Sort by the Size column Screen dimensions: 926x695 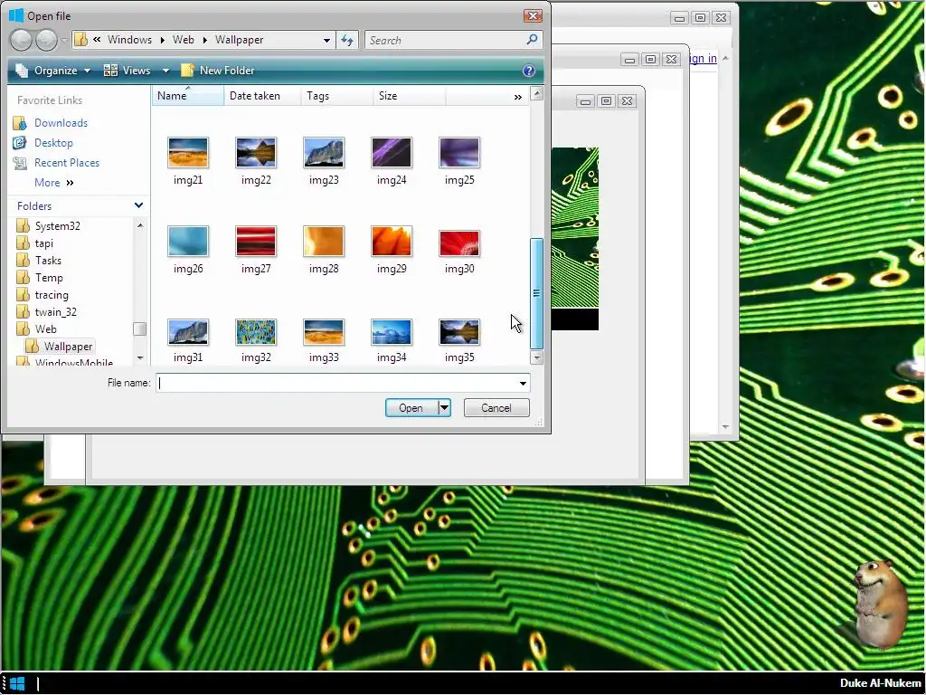tap(410, 96)
